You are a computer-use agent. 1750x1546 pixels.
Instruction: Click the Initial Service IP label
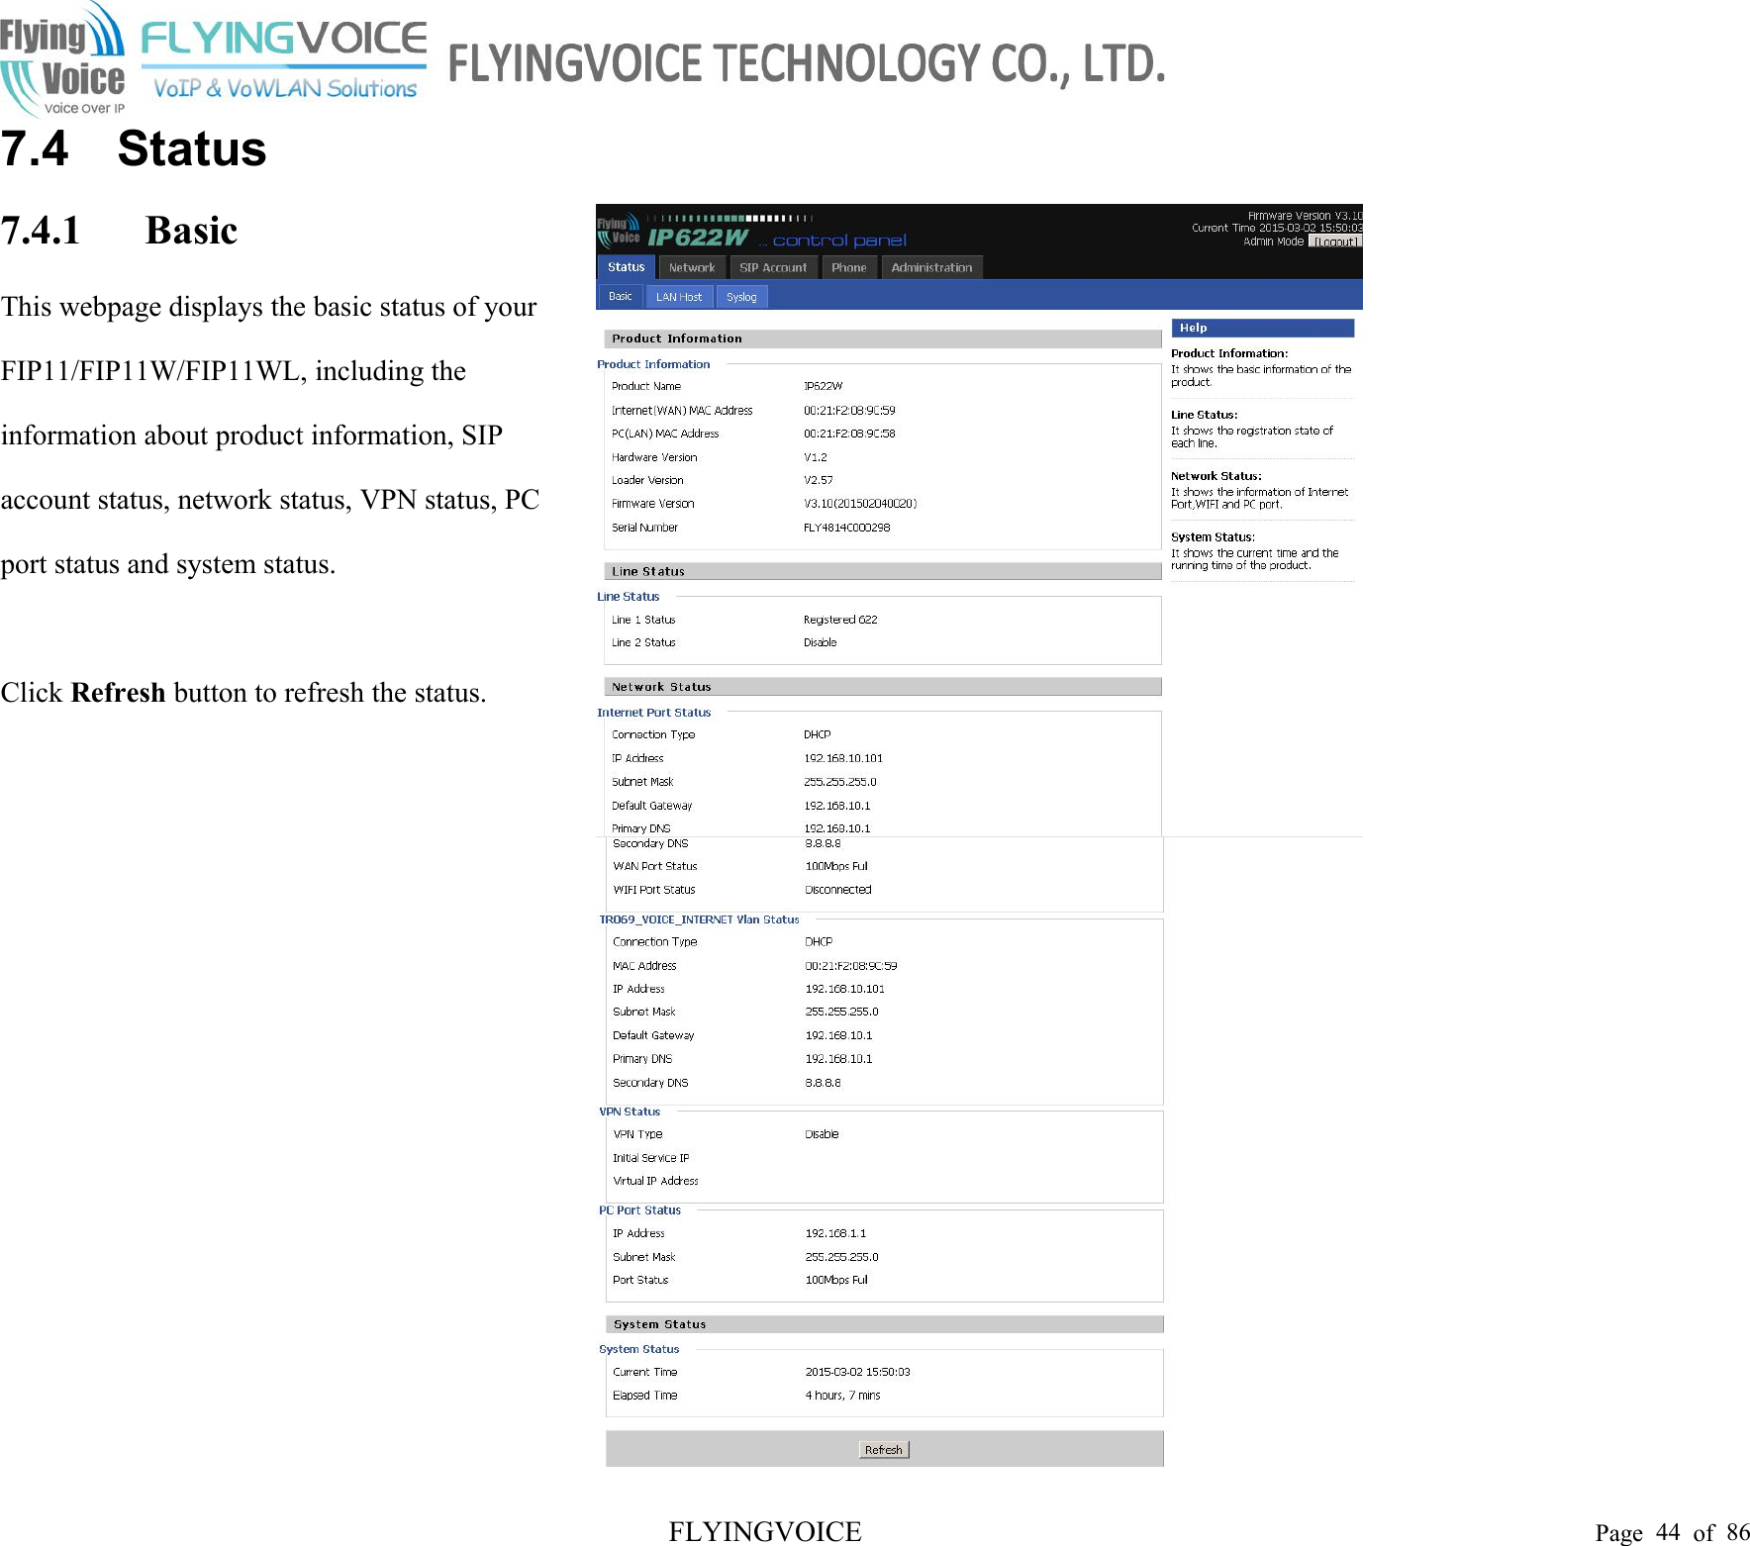point(651,1158)
